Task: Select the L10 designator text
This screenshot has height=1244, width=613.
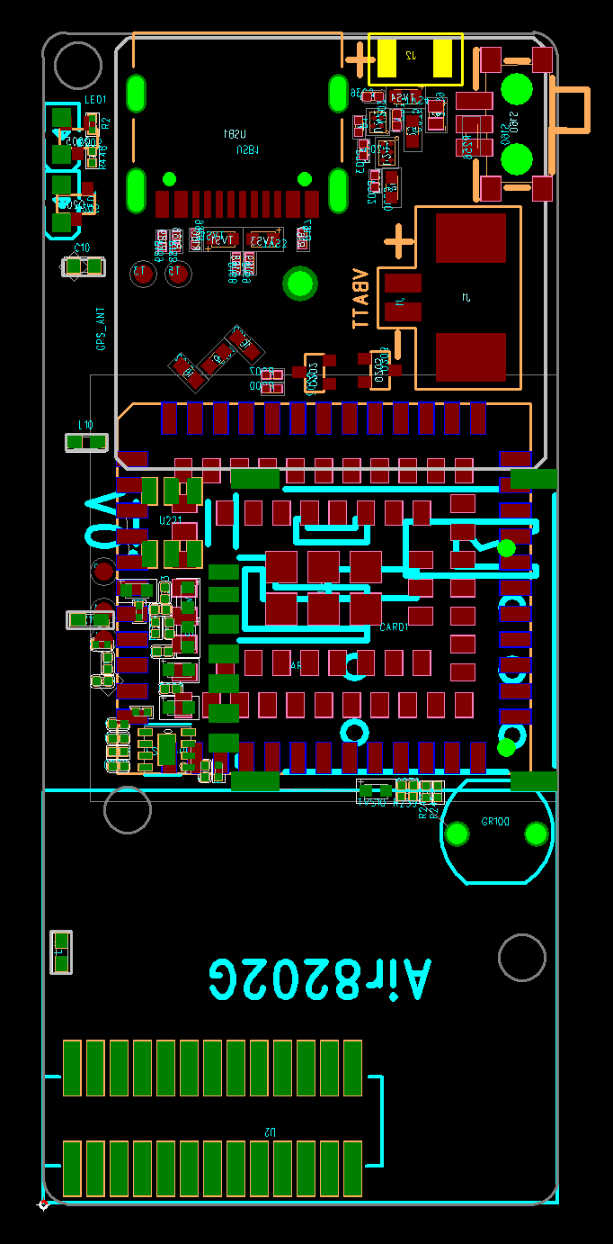Action: (x=85, y=425)
